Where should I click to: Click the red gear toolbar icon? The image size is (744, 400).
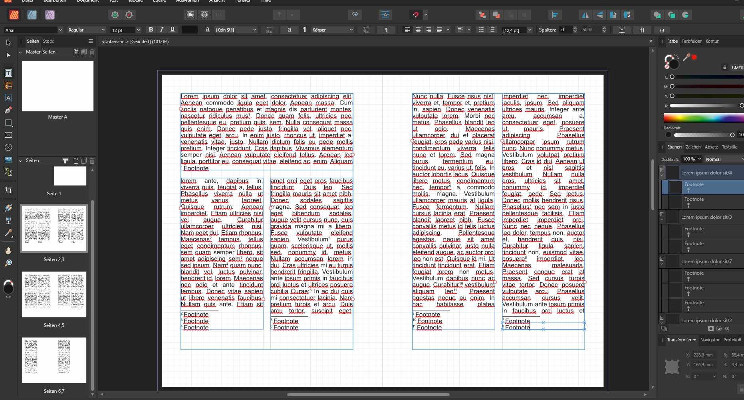click(x=129, y=15)
